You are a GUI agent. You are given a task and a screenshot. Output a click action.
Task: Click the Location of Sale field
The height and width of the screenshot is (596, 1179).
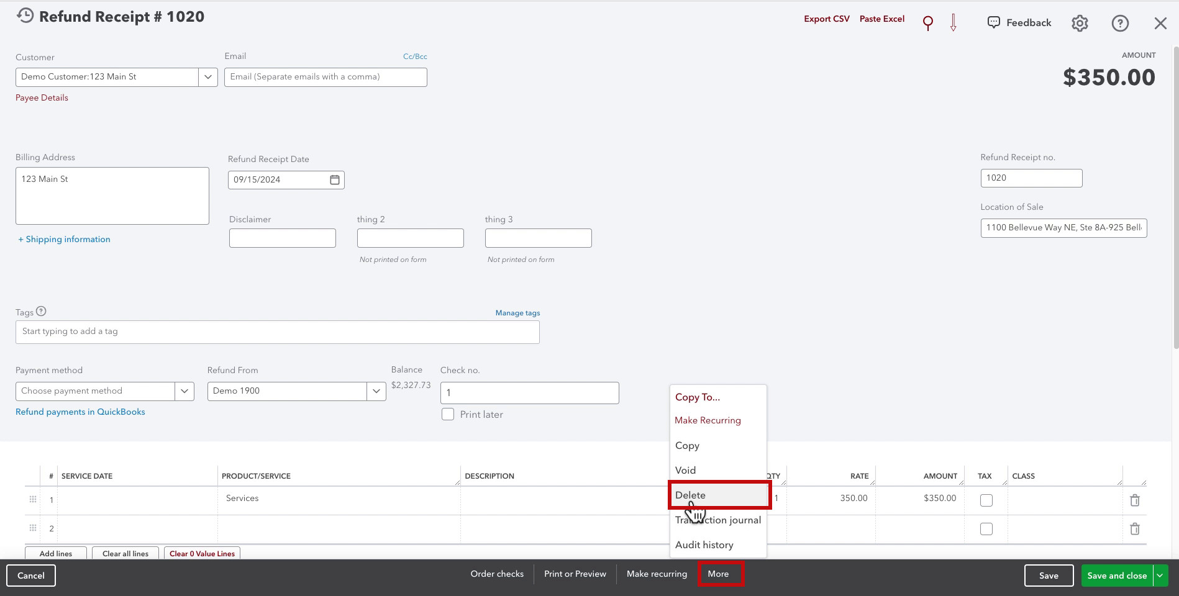(1063, 228)
